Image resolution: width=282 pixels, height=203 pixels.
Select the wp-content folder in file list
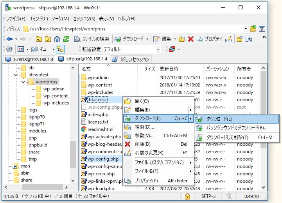coord(100,85)
